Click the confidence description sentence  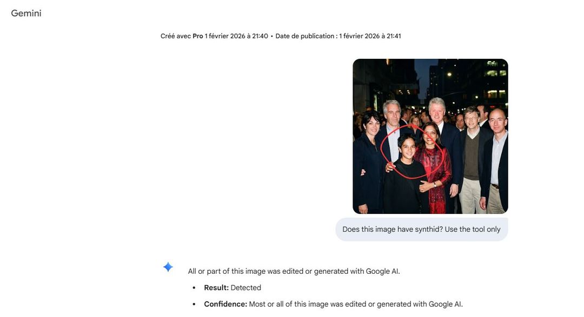pos(356,304)
